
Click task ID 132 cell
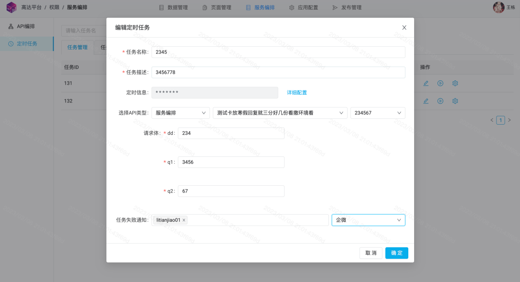click(68, 101)
